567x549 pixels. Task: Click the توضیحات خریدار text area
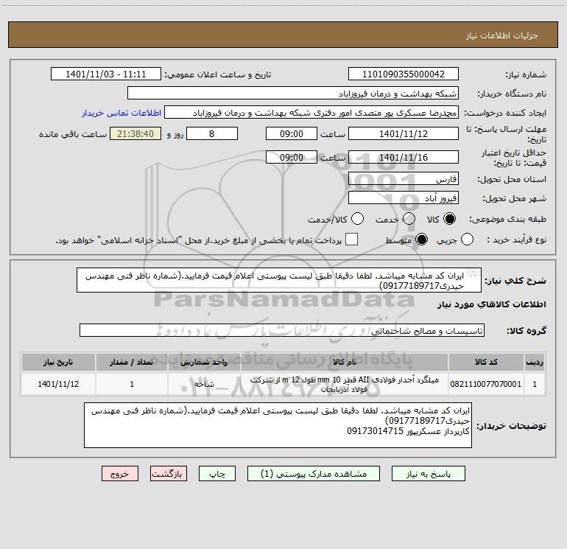tap(278, 425)
